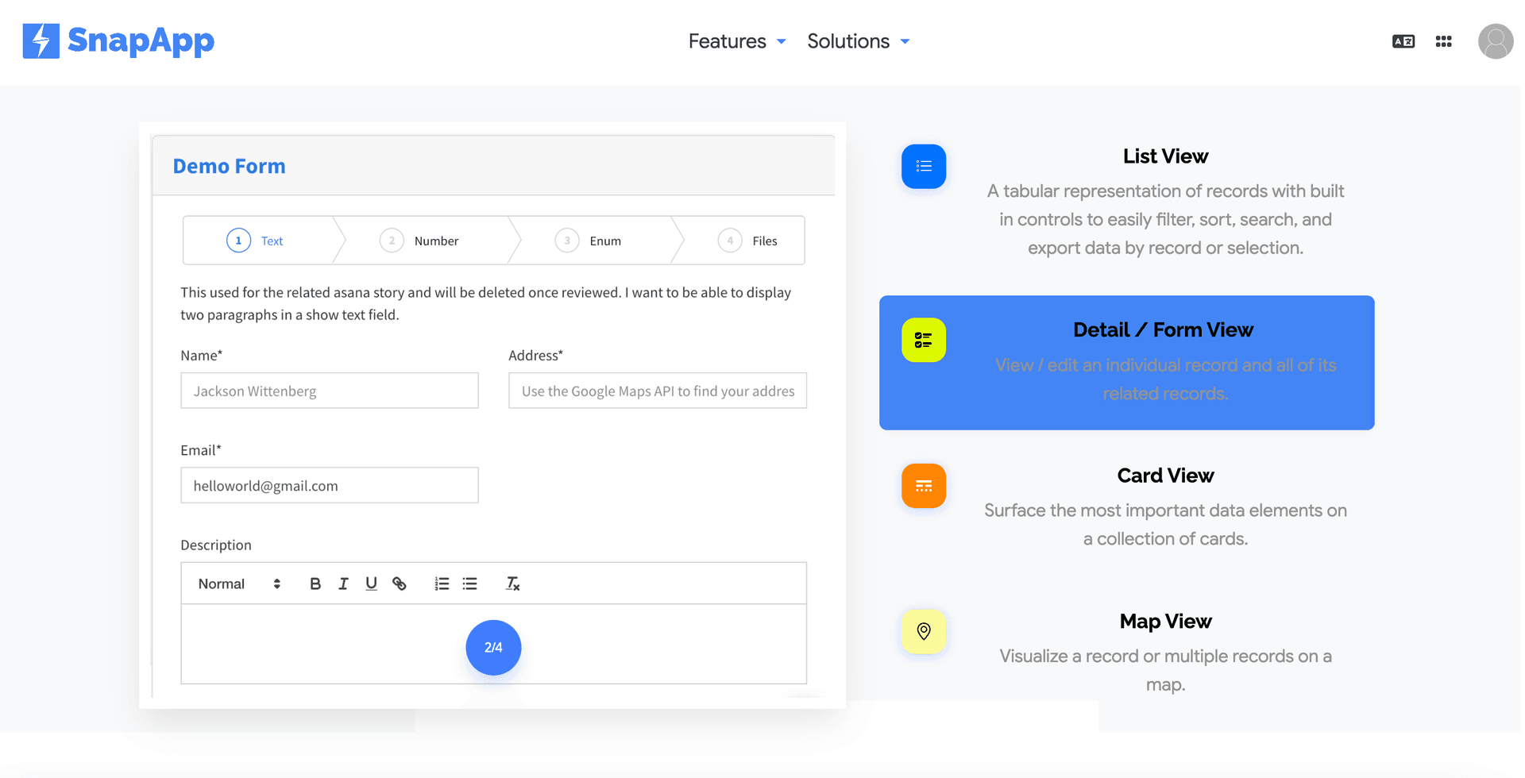Apply italic formatting in the editor toolbar
This screenshot has width=1525, height=778.
343,583
